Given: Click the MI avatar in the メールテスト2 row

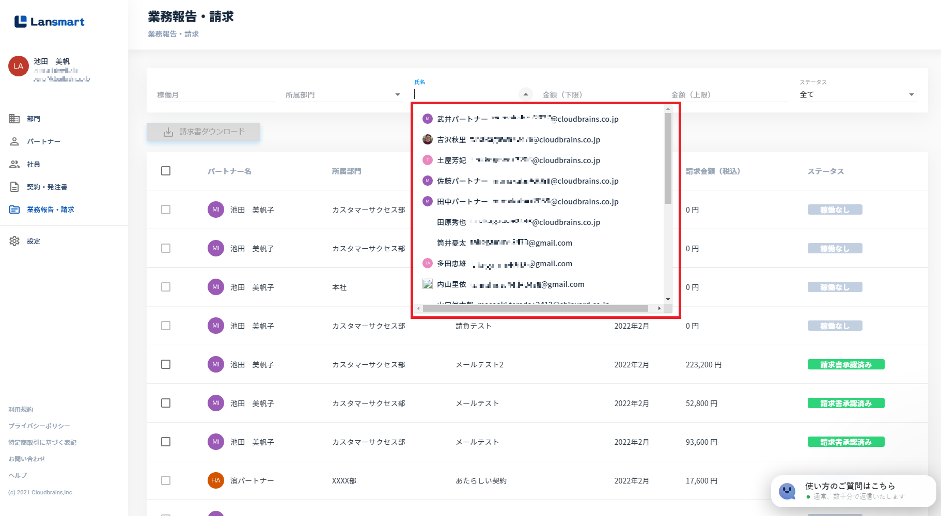Looking at the screenshot, I should click(x=216, y=364).
